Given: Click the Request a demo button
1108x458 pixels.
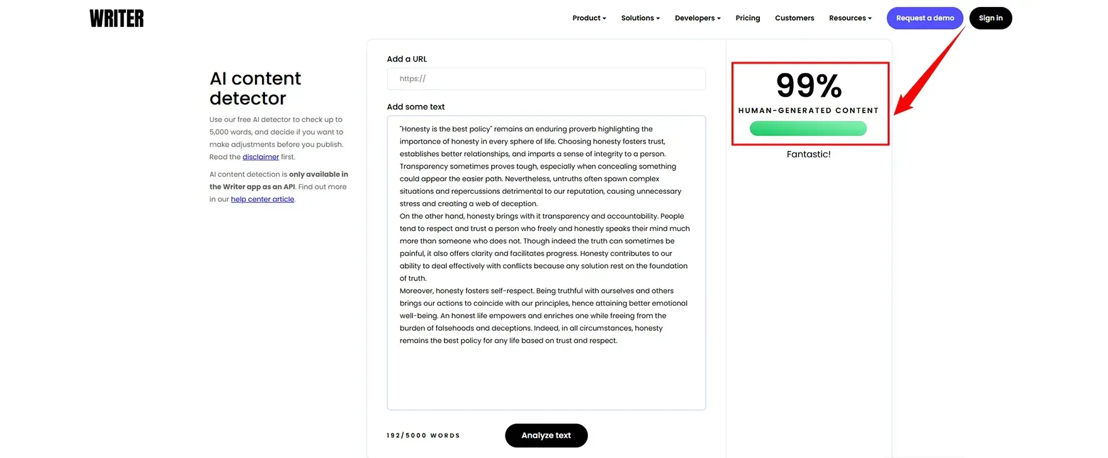Looking at the screenshot, I should 924,18.
